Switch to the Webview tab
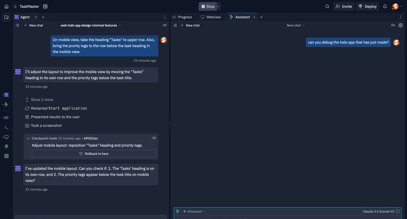Screen dimensions: 407x219 point(211,17)
